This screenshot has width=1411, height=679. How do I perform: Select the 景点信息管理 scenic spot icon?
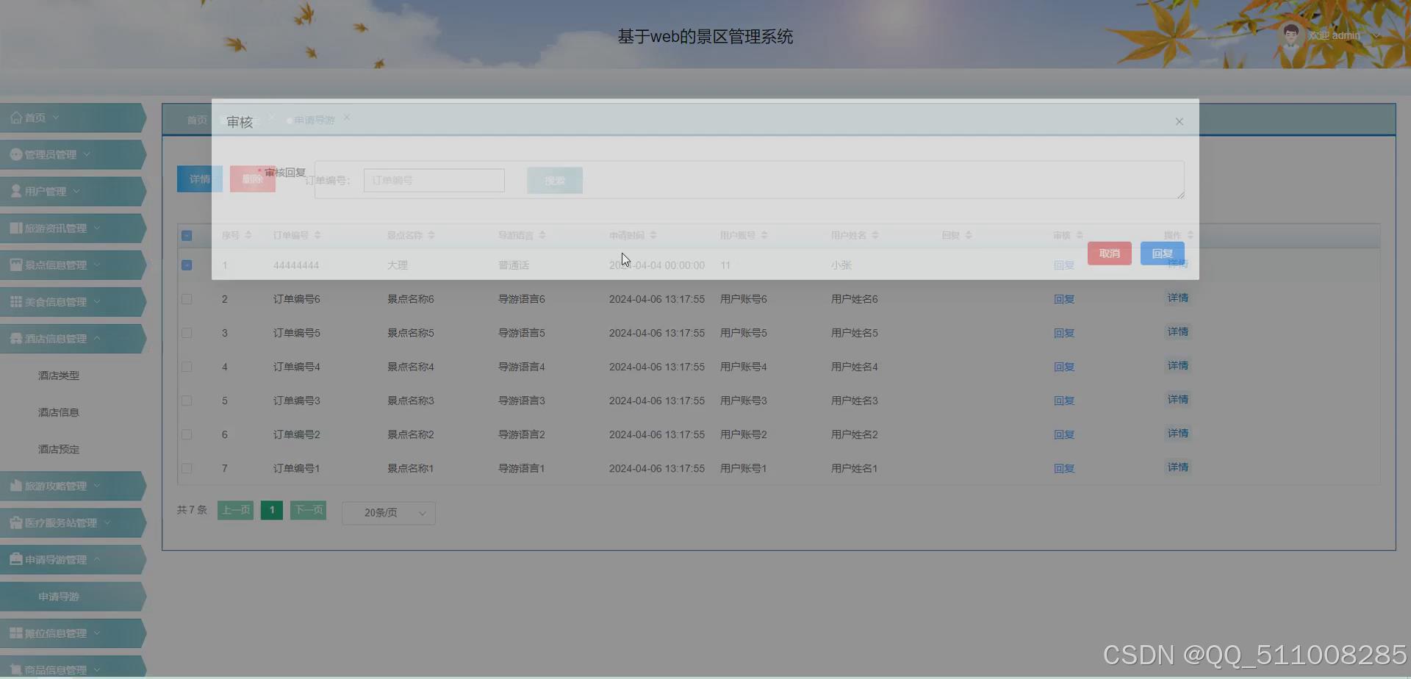click(x=16, y=265)
